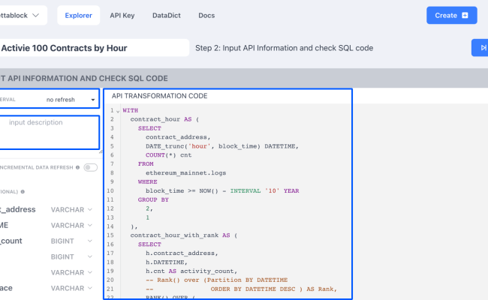This screenshot has width=488, height=300.
Task: Click the 'WITH' keyword on line 1
Action: tap(131, 110)
